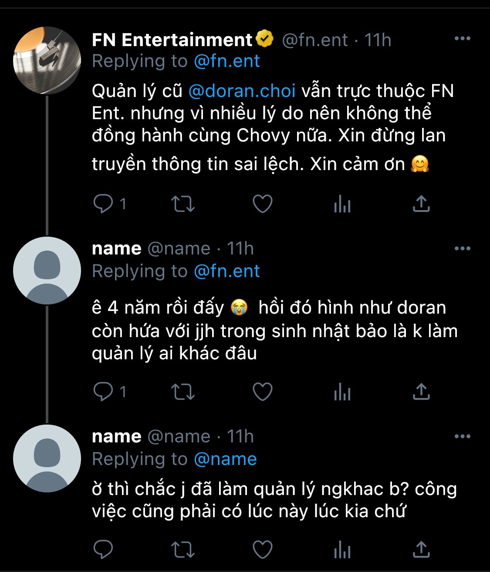The width and height of the screenshot is (490, 572).
Task: Reply to the last tweet in thread
Action: [x=103, y=549]
